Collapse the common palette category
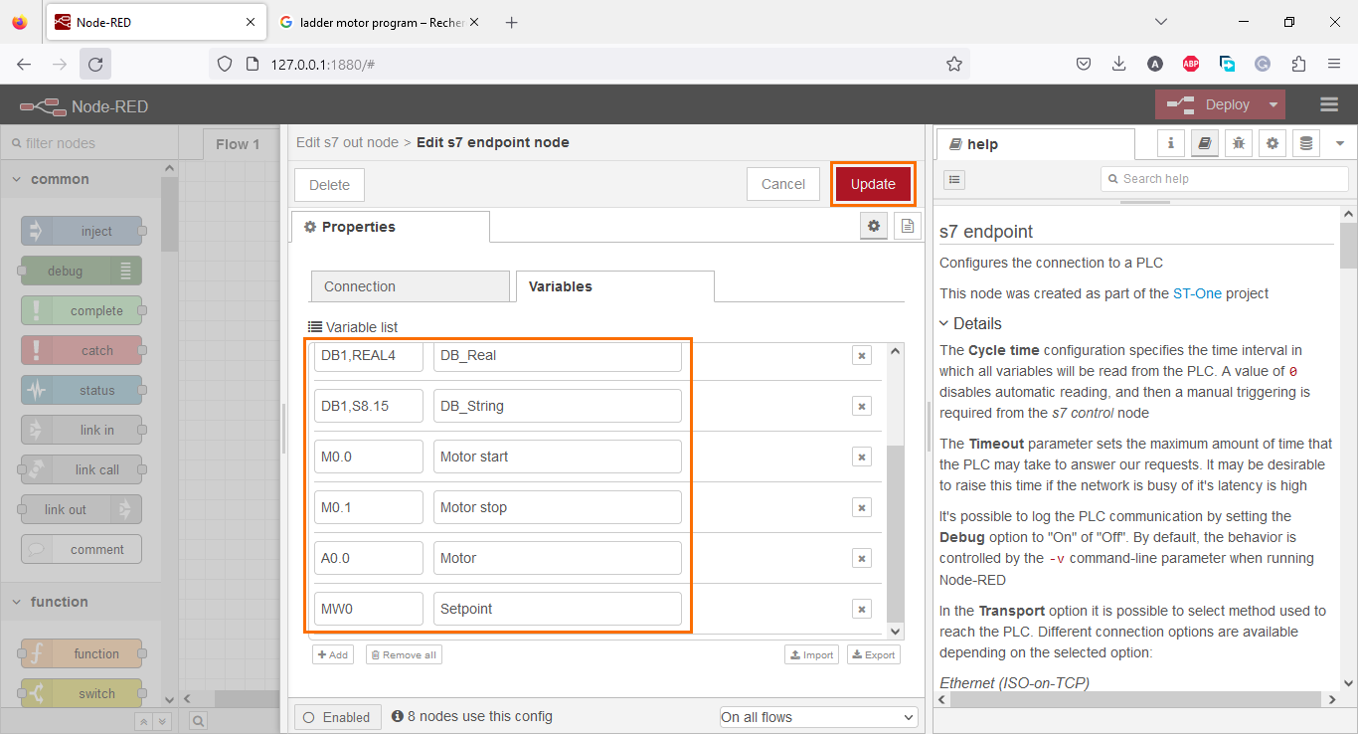Screen dimensions: 1358x734 (x=15, y=178)
